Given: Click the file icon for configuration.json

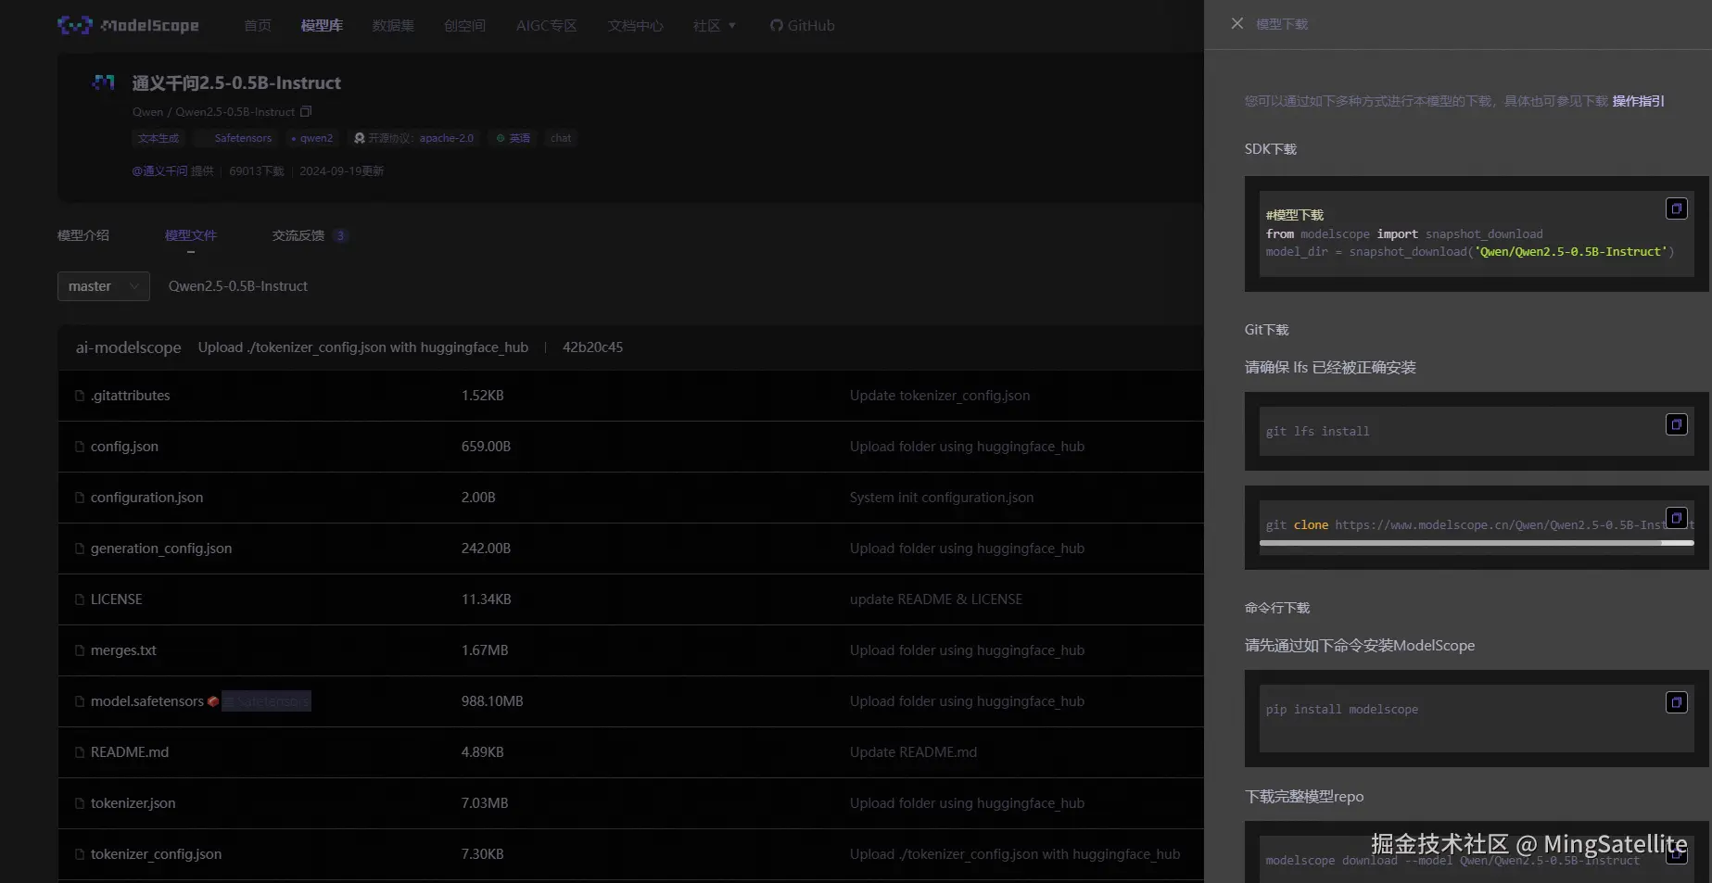Looking at the screenshot, I should coord(80,498).
